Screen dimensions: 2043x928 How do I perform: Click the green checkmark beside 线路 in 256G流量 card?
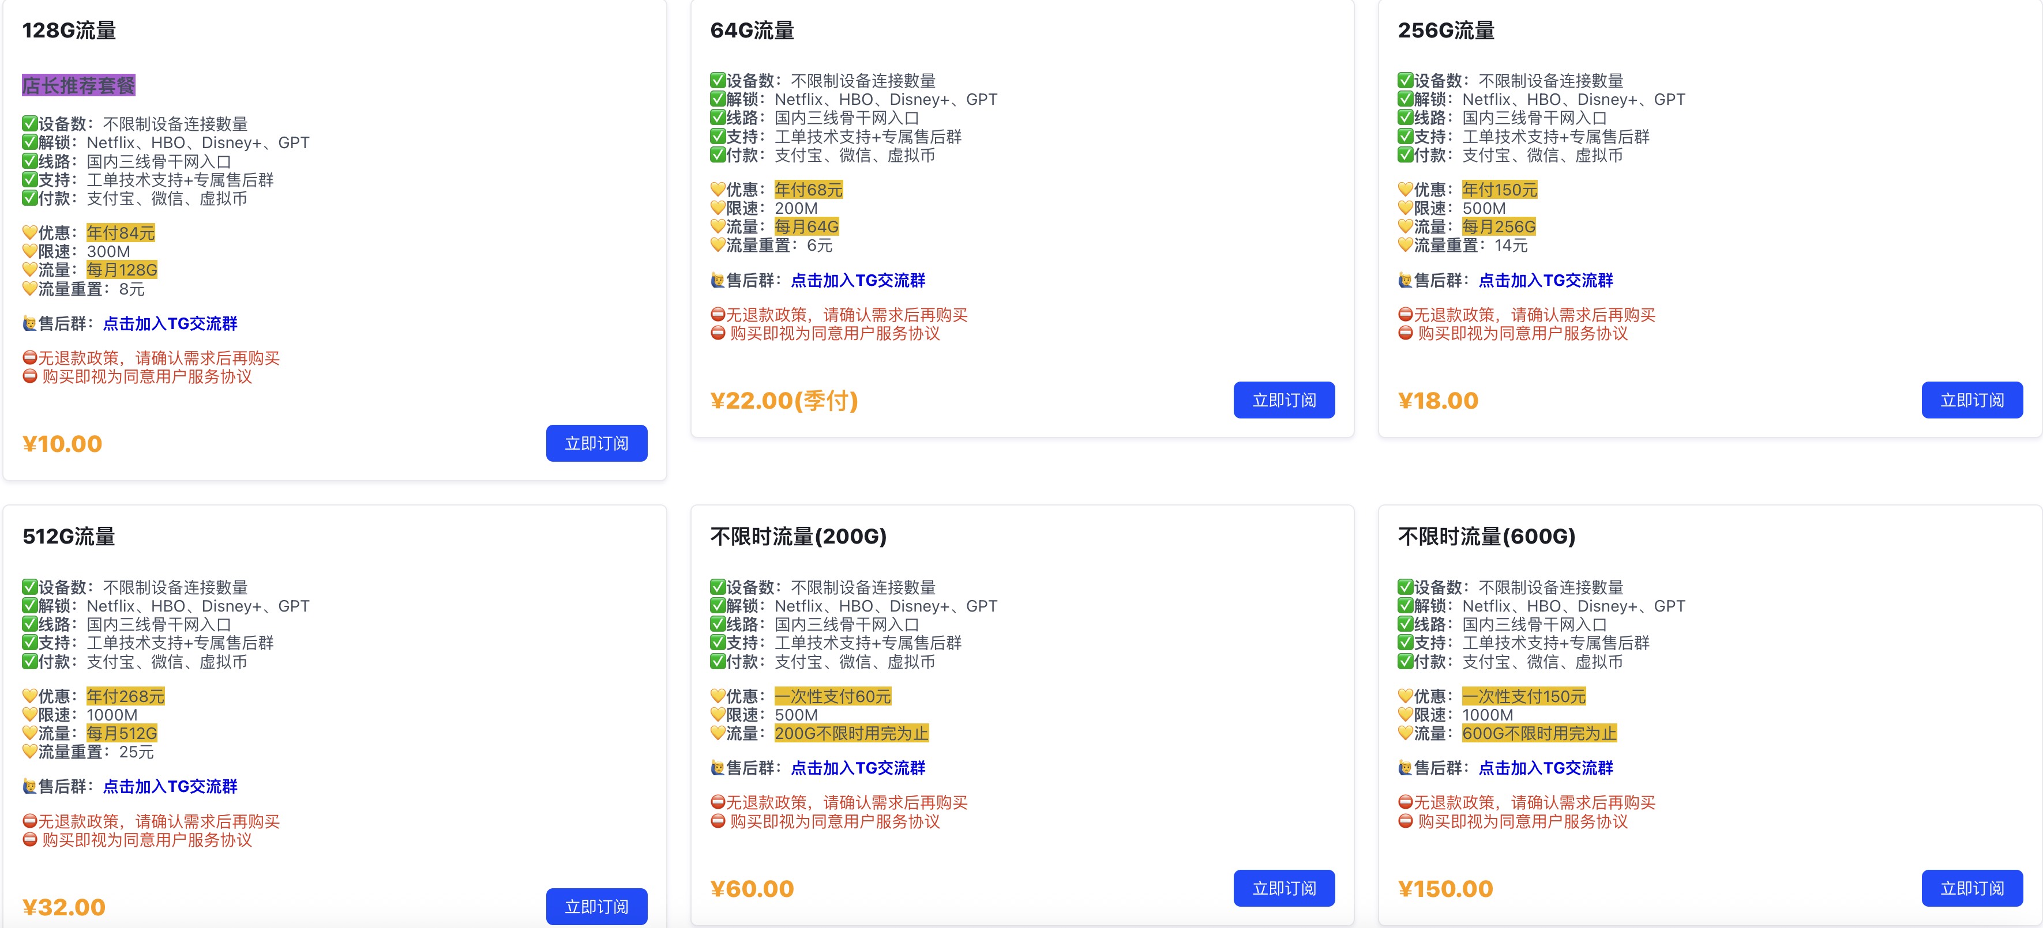pyautogui.click(x=1405, y=118)
